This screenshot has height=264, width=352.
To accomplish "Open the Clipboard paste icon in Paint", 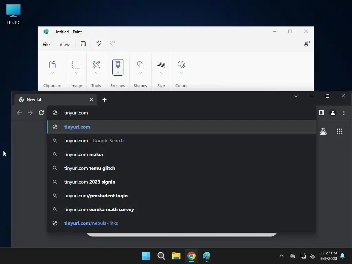I will coord(52,65).
